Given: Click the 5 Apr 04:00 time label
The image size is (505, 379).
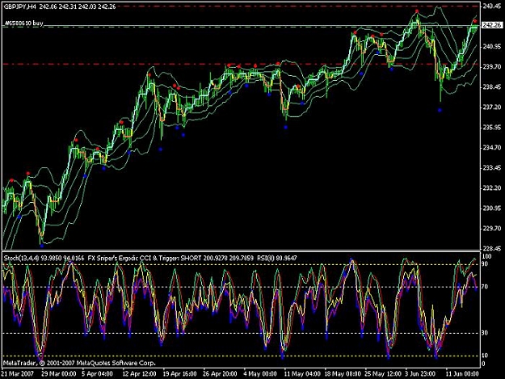Looking at the screenshot, I should click(97, 374).
